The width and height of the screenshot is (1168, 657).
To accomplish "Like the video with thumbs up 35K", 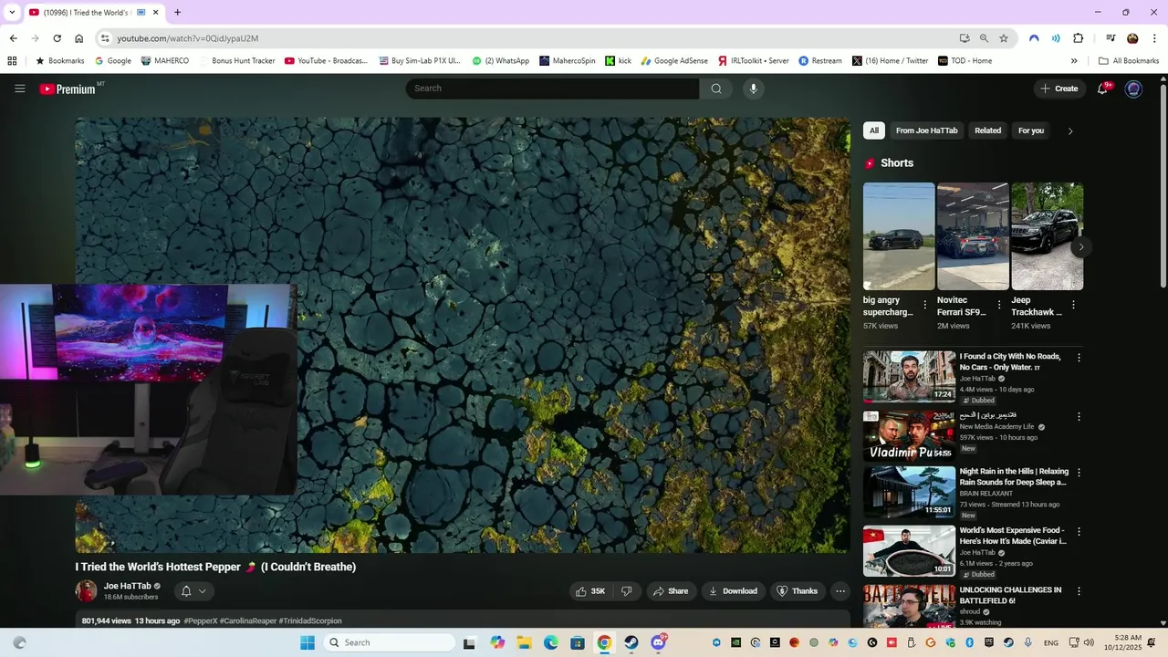I will click(x=590, y=591).
